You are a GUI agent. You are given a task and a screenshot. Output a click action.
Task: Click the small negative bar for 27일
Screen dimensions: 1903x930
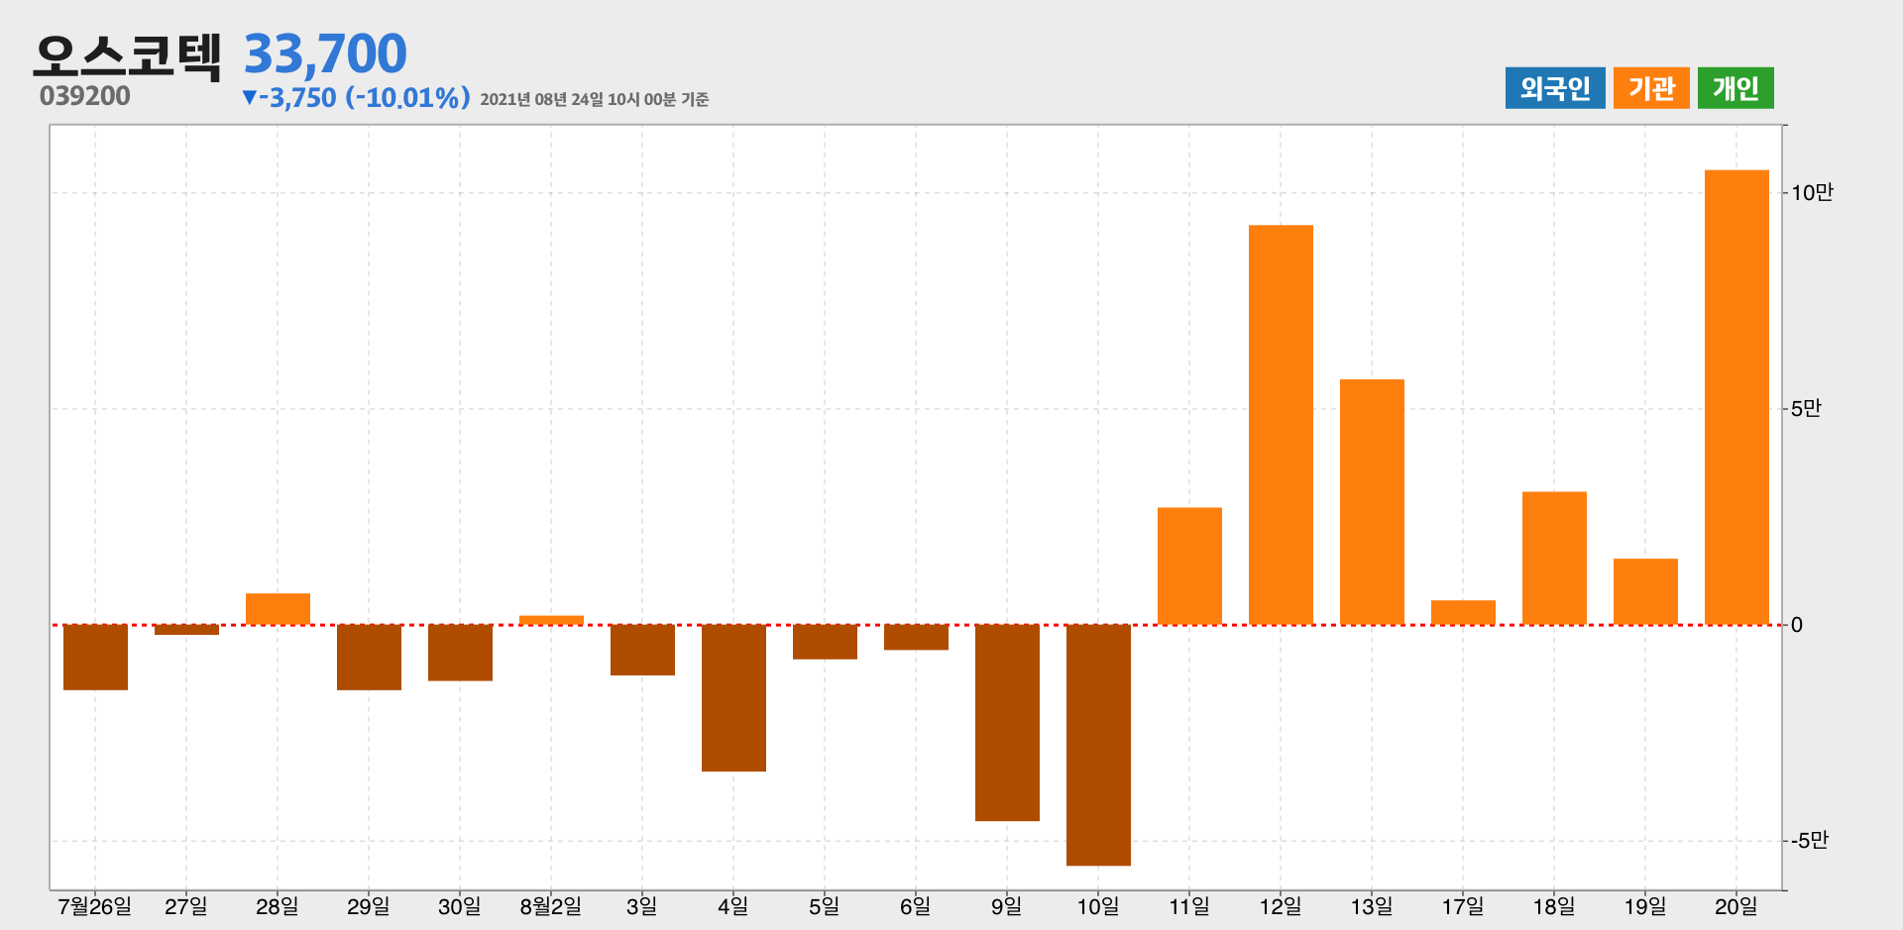point(186,630)
